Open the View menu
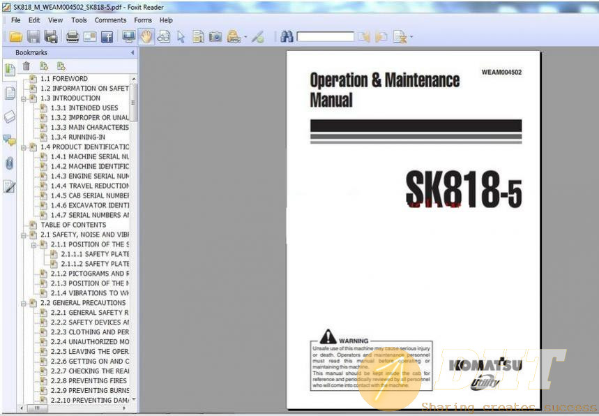The width and height of the screenshot is (599, 416). point(55,20)
